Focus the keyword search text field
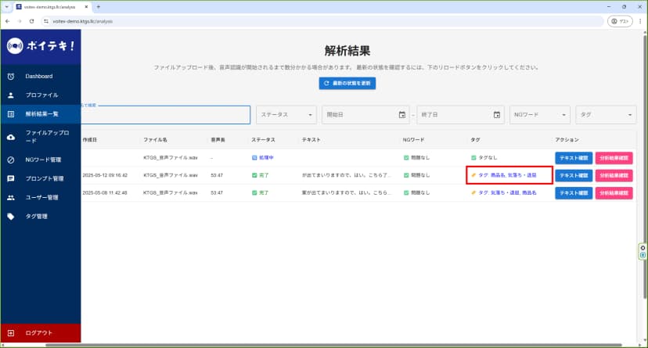 click(x=165, y=115)
